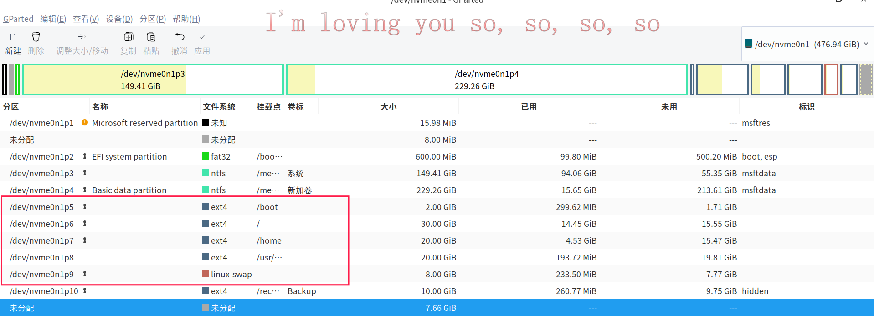Click the msftres flag cell
Viewport: 874px width, 330px height.
coord(756,123)
